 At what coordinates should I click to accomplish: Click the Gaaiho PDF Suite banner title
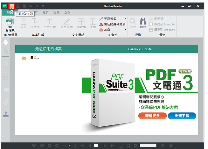point(140,49)
